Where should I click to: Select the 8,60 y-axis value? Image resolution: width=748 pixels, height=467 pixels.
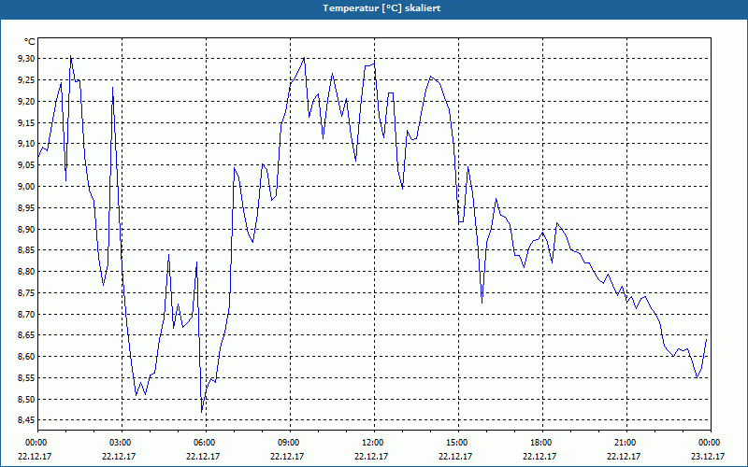click(26, 357)
